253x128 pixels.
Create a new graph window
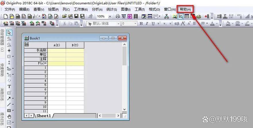(x=24, y=16)
